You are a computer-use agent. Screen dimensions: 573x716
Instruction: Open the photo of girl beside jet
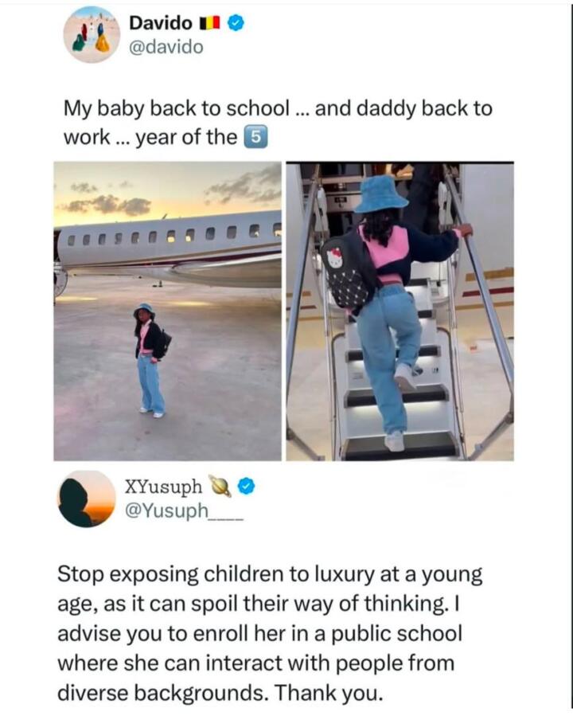click(x=167, y=311)
